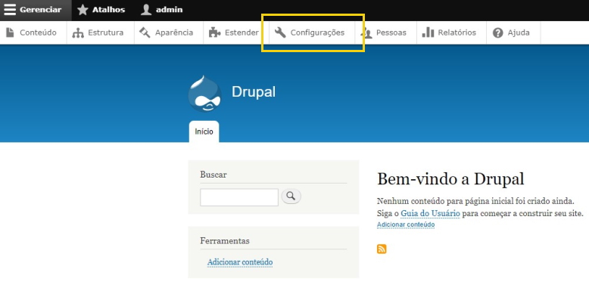Click the admin user silhouette icon

pos(146,10)
